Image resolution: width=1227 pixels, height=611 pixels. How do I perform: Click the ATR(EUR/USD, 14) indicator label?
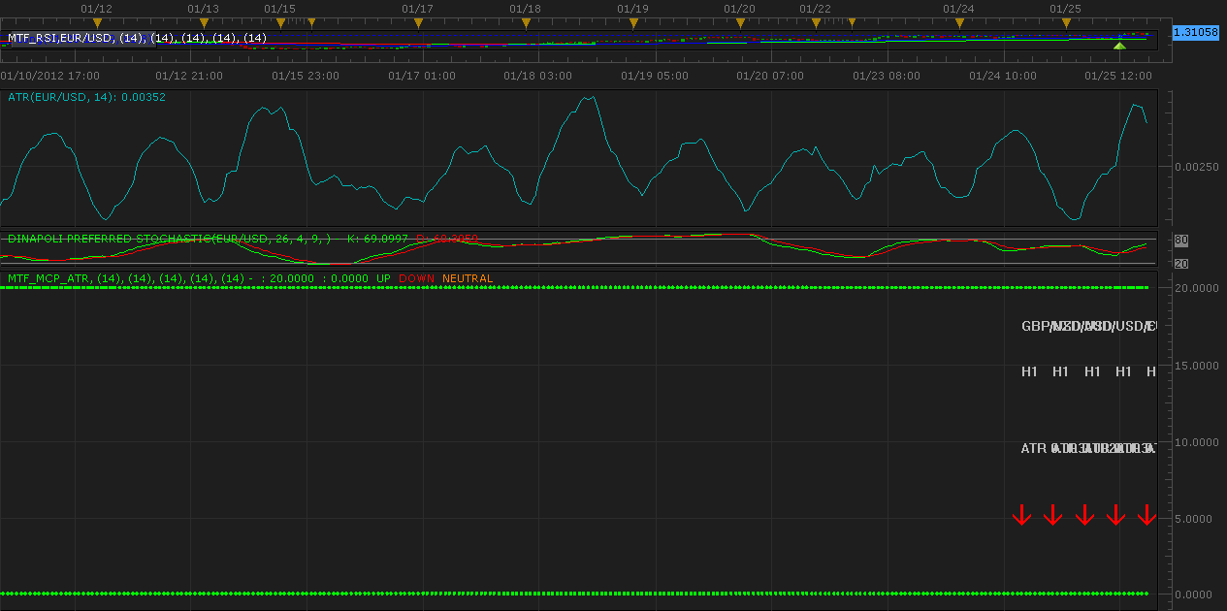87,97
